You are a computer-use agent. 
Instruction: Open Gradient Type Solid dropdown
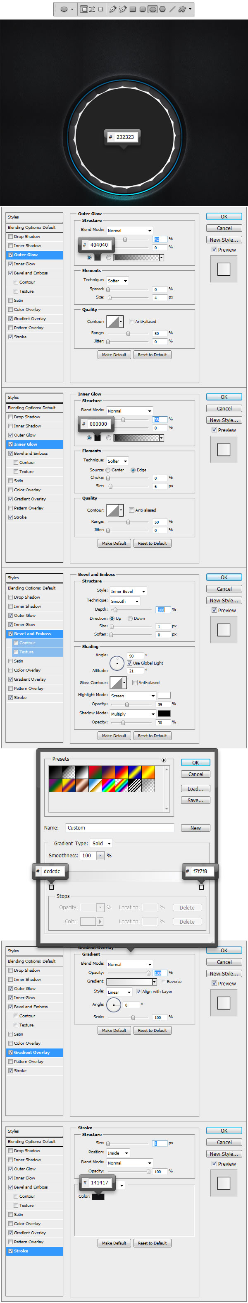pos(101,843)
